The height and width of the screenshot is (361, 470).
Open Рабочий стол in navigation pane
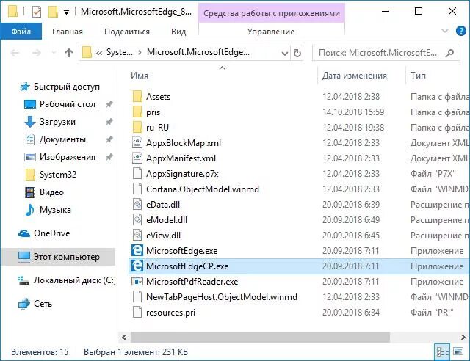tap(68, 104)
